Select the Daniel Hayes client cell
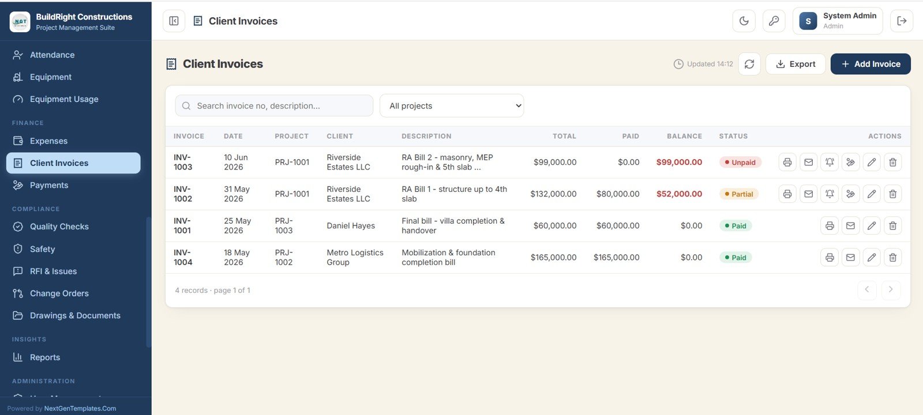923x415 pixels. (351, 226)
